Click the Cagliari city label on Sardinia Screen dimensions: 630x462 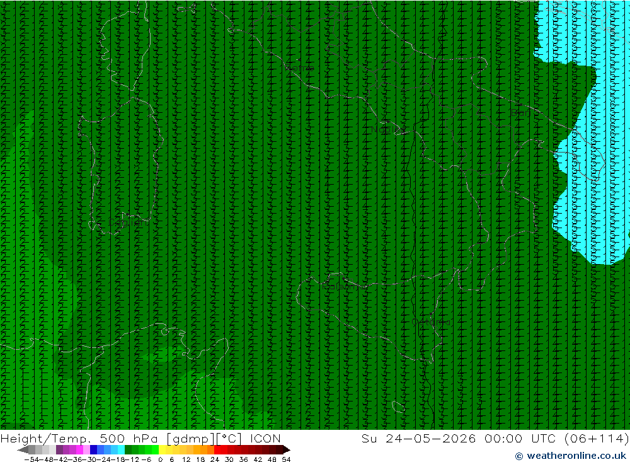coord(128,222)
